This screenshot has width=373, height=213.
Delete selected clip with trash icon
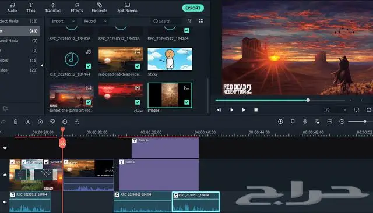tap(16, 122)
